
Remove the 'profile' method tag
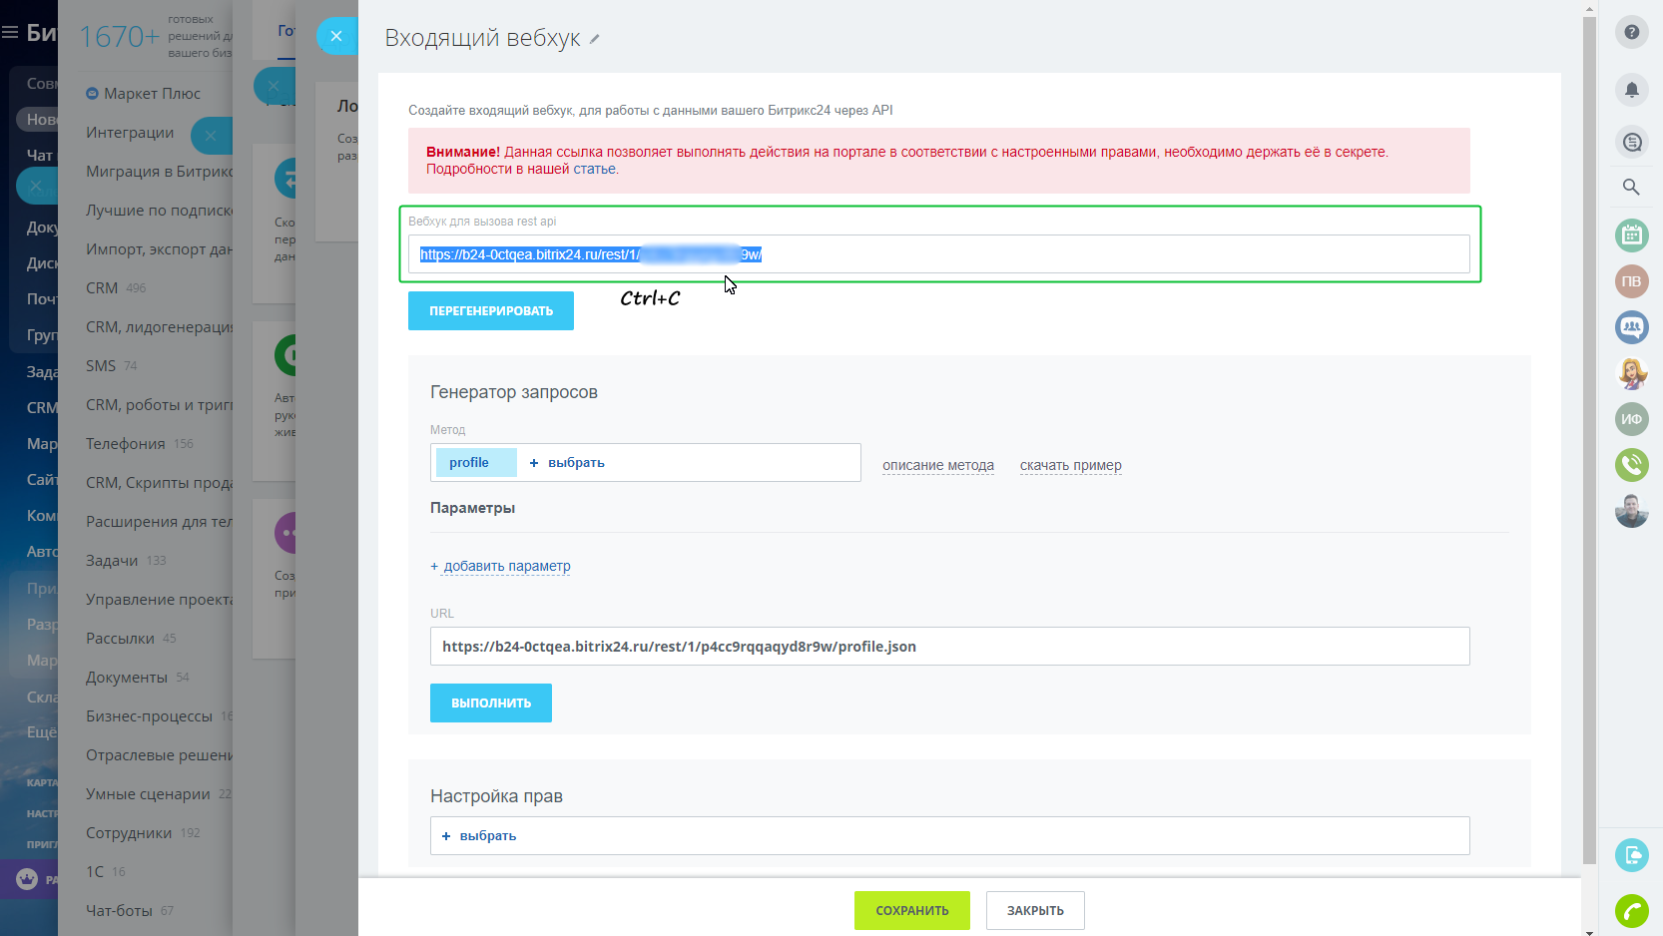tap(476, 463)
